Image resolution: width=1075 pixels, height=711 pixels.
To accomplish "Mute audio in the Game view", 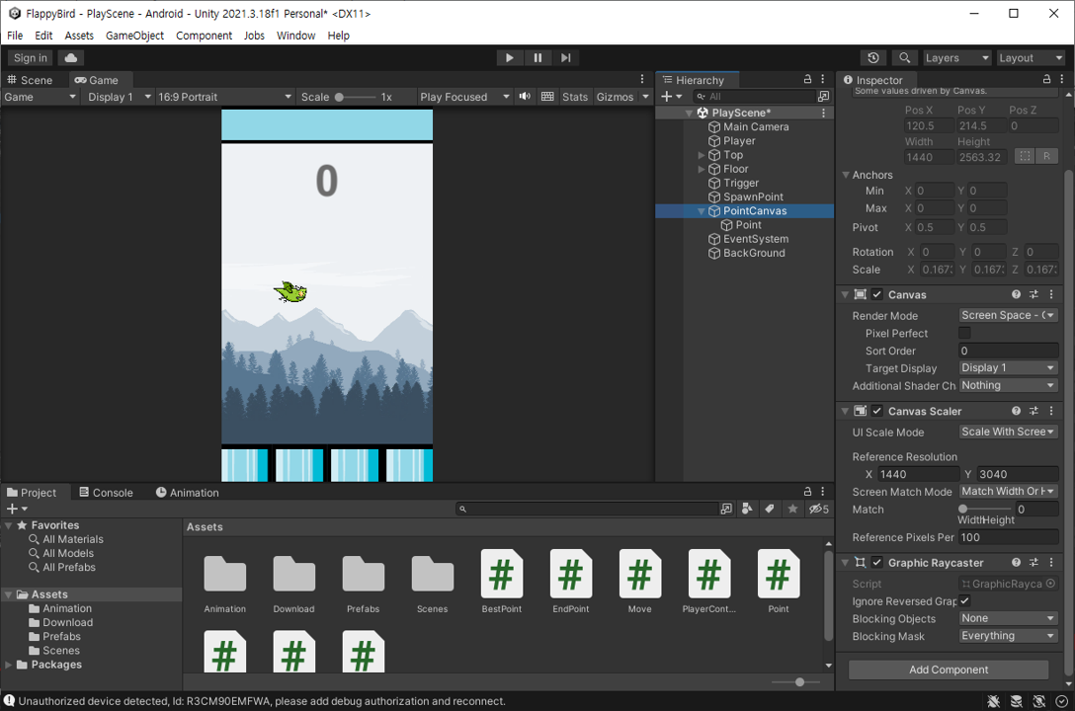I will pos(525,97).
